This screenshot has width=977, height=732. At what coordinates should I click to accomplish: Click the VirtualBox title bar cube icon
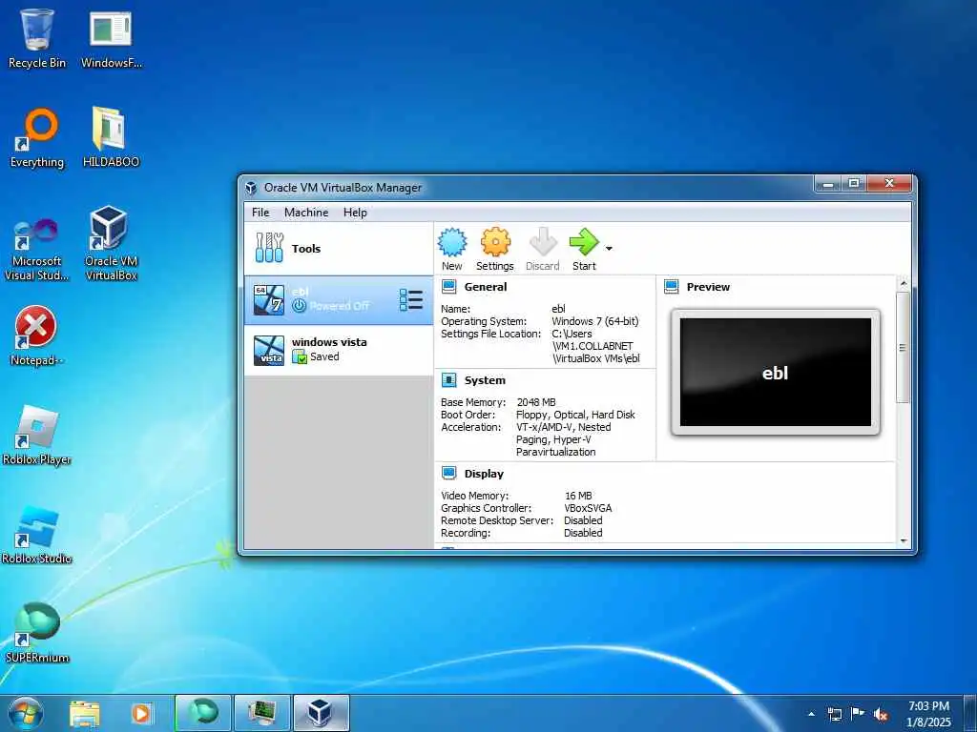pyautogui.click(x=251, y=188)
